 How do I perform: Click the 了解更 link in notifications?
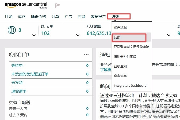(106, 70)
